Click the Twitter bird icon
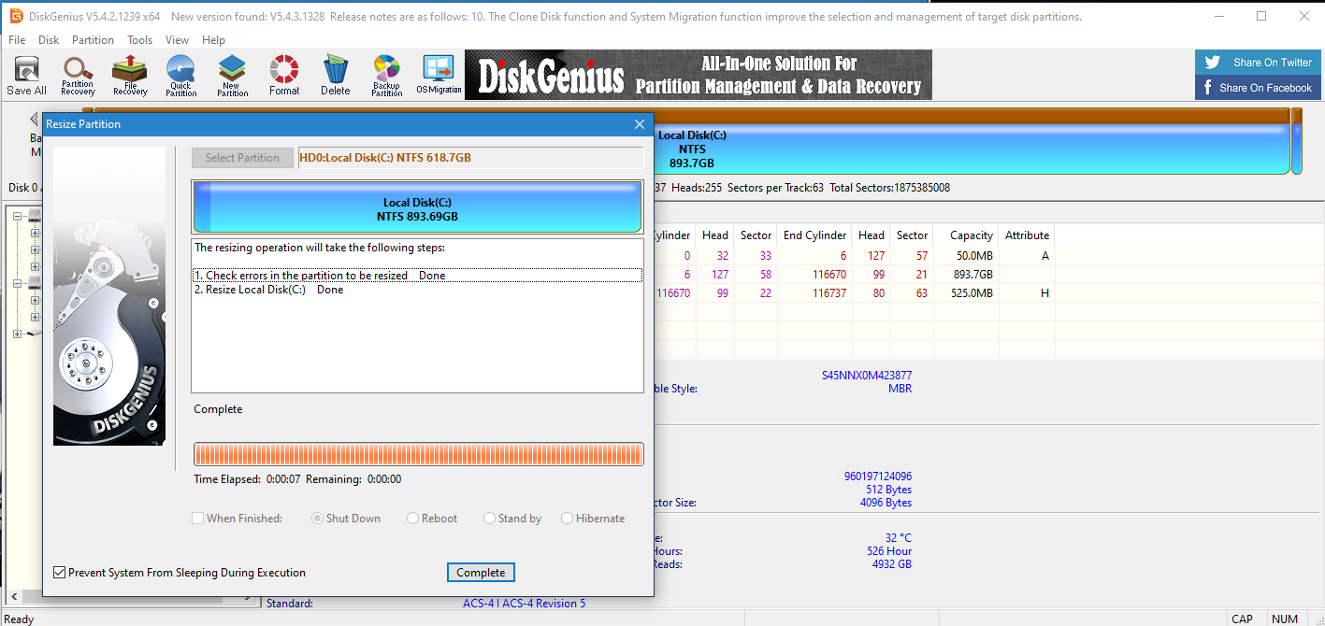 1213,63
